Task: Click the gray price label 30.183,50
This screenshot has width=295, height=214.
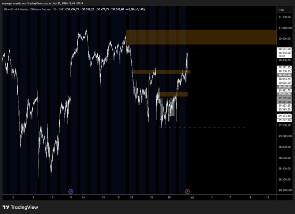Action: coord(284,75)
